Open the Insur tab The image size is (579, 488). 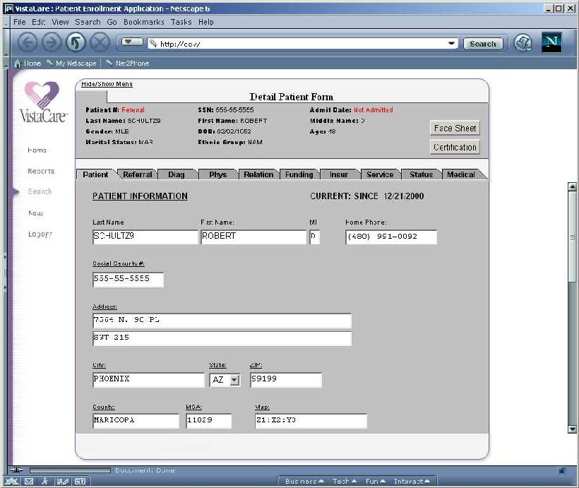pos(339,174)
